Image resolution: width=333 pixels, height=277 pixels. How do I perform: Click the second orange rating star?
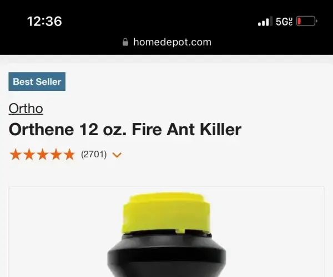click(29, 155)
